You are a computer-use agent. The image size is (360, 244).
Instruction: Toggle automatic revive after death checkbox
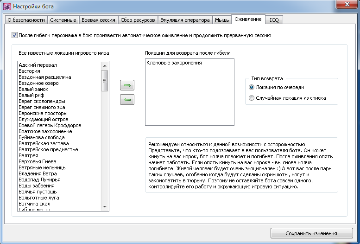tap(14, 35)
